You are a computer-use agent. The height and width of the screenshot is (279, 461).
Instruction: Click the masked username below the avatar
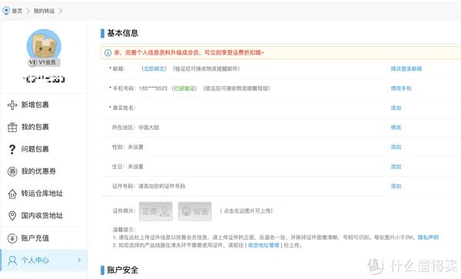pos(44,79)
